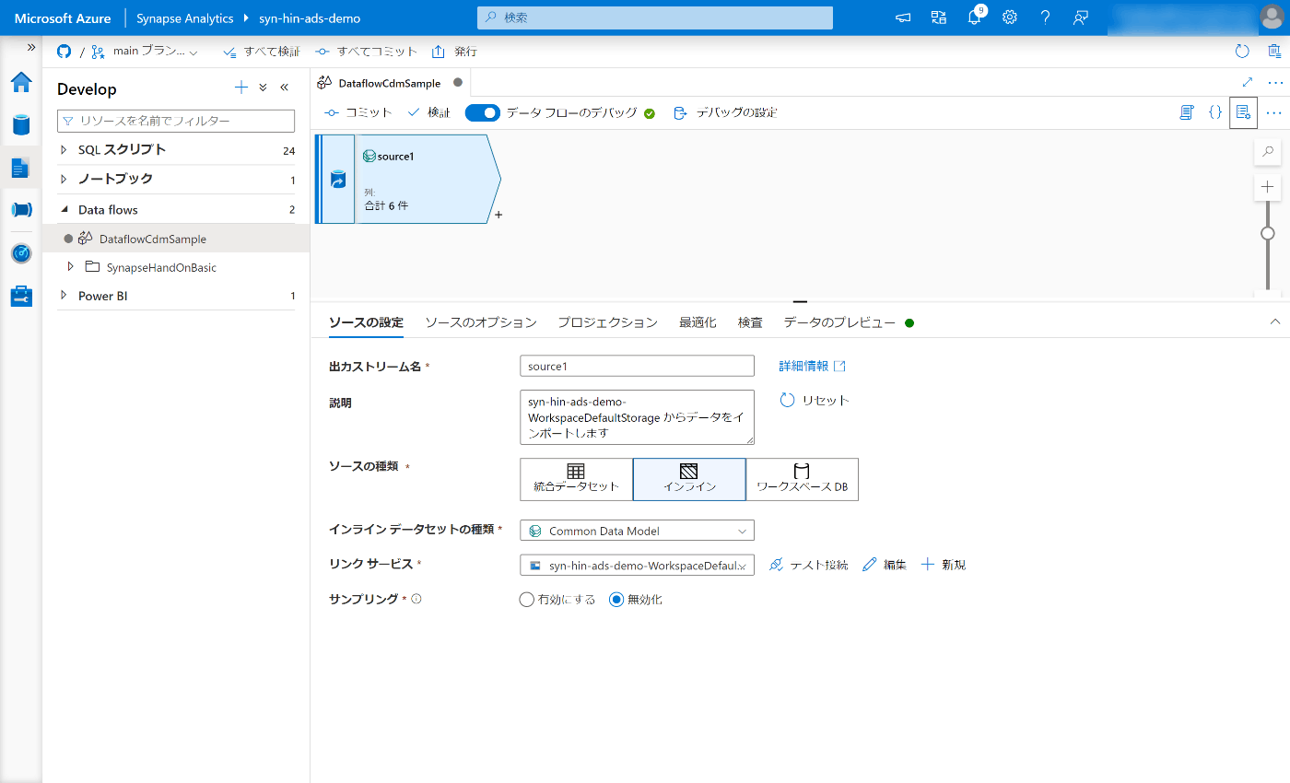Screen dimensions: 1290x783
Task: Click 発行 publish button
Action: pyautogui.click(x=454, y=52)
